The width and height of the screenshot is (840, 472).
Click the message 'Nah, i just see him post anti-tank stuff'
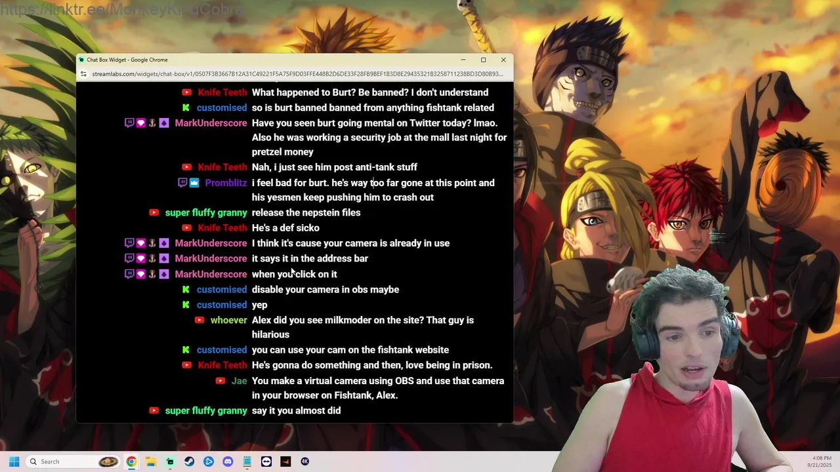[335, 167]
